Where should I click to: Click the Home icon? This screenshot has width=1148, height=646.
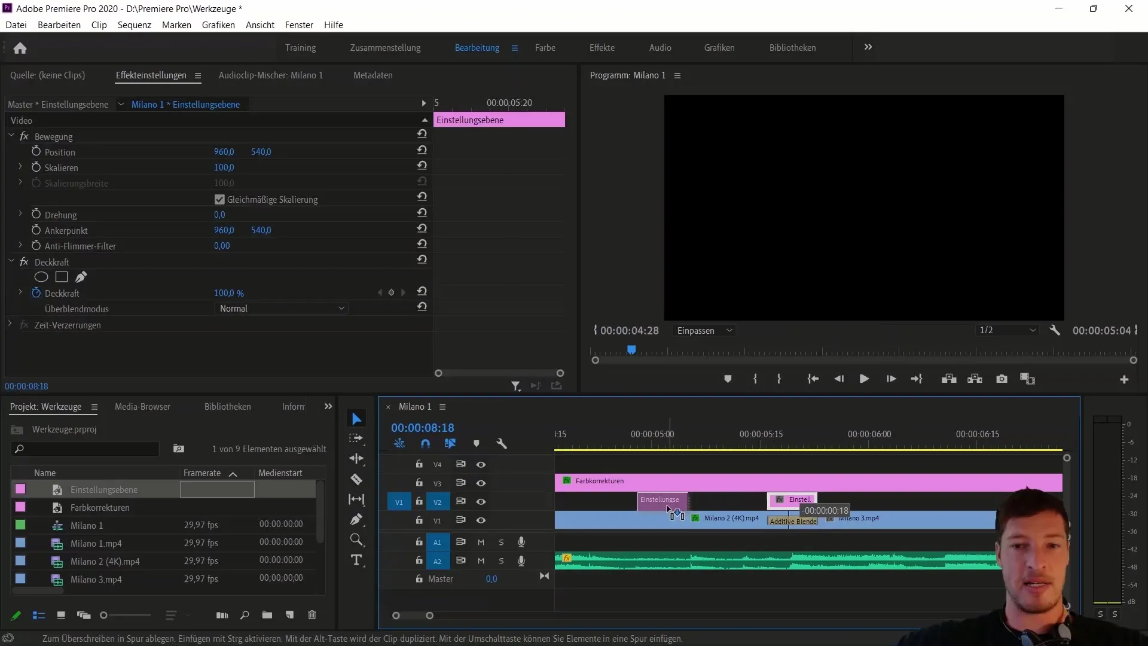coord(20,48)
